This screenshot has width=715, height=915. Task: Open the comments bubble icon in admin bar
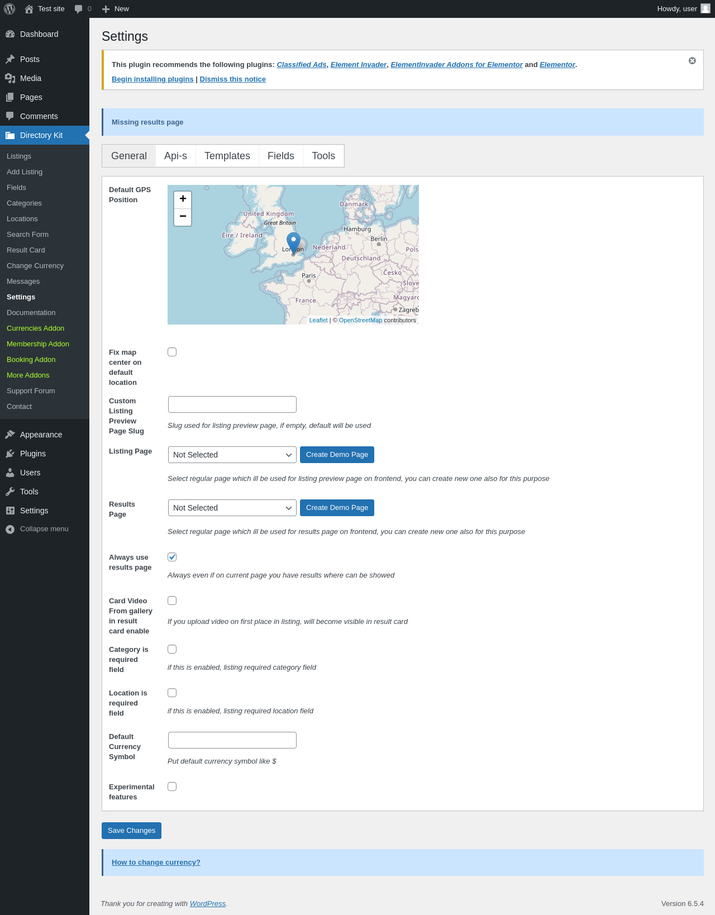(79, 9)
